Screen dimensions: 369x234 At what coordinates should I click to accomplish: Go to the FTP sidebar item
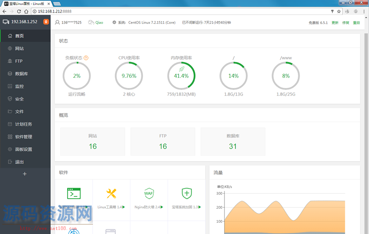click(x=25, y=61)
